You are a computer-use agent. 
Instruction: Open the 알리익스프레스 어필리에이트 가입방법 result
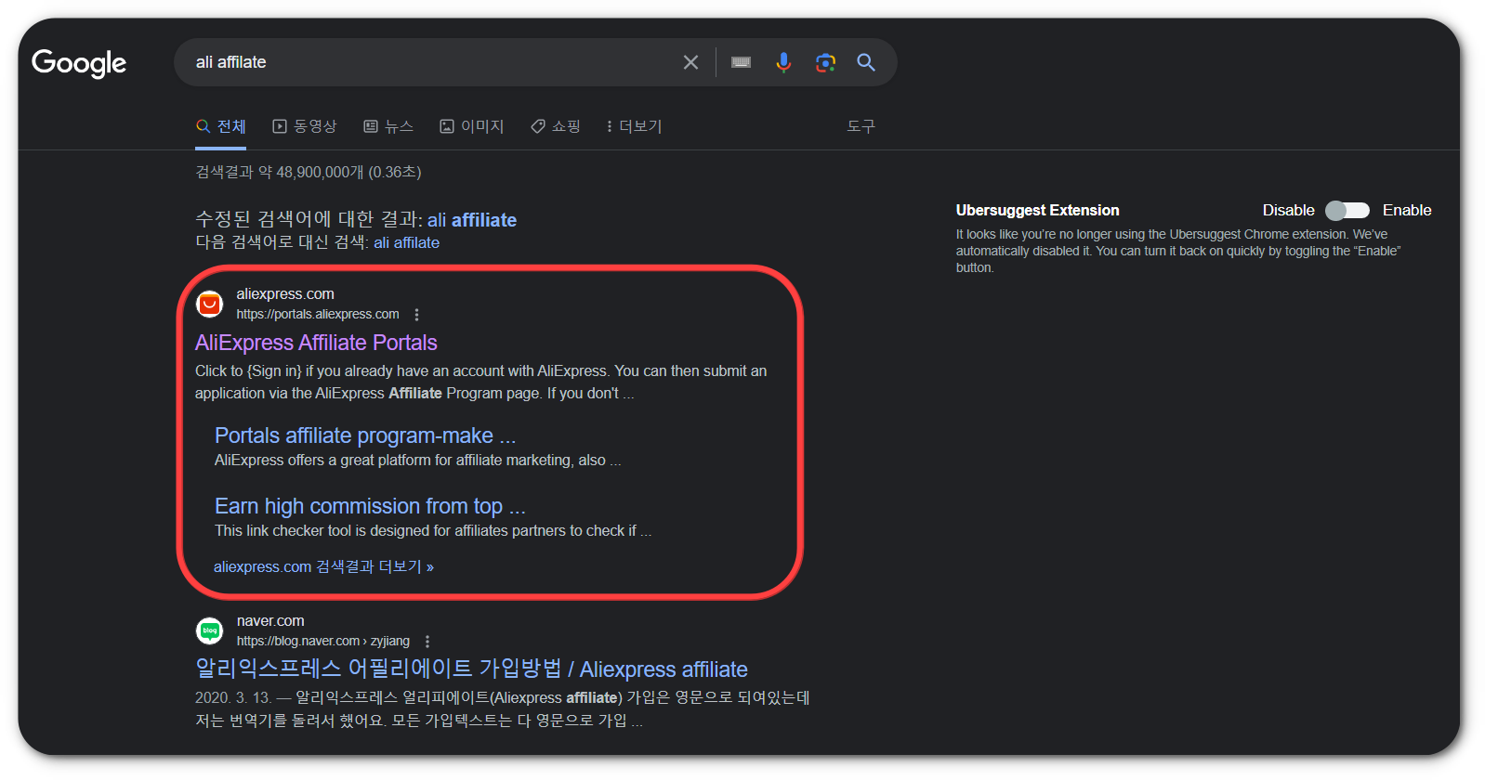coord(471,669)
